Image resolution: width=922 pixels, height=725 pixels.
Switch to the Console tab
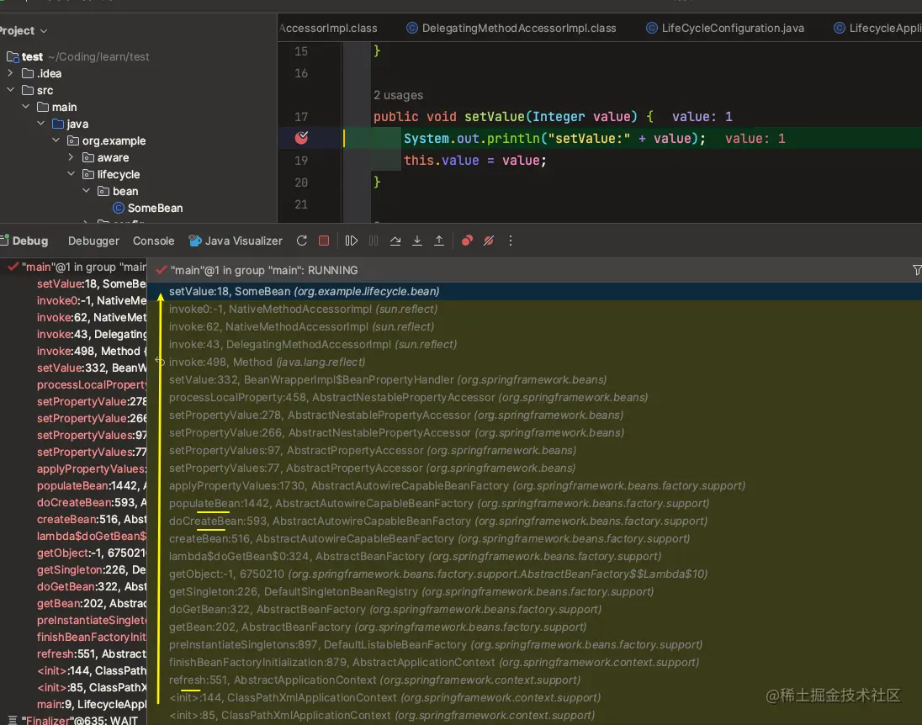(153, 241)
